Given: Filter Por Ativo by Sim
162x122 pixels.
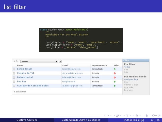Looking at the screenshot, I should (126, 70).
